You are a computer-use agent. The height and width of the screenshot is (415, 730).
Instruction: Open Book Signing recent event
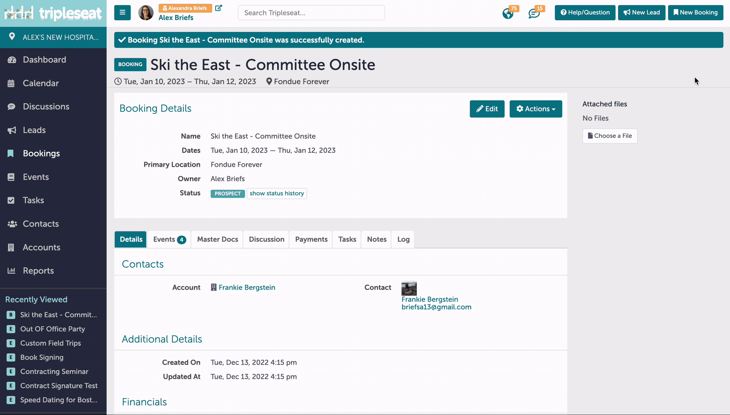pyautogui.click(x=42, y=358)
